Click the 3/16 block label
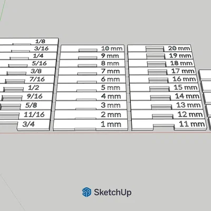The width and height of the screenshot is (211, 211). point(41,49)
